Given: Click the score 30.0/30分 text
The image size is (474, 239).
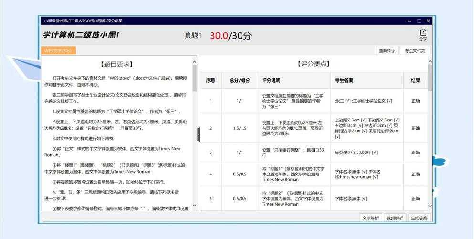Looking at the screenshot, I should coord(231,36).
